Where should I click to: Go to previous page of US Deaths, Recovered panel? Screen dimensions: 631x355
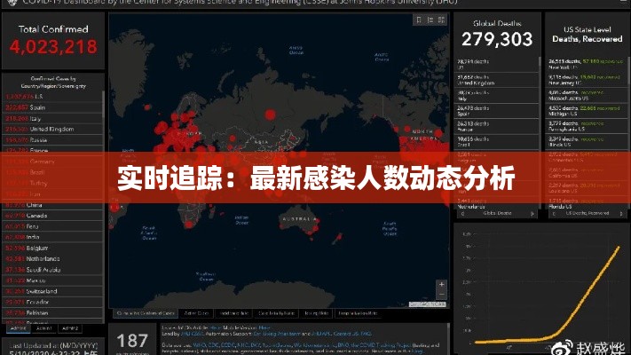coord(554,214)
